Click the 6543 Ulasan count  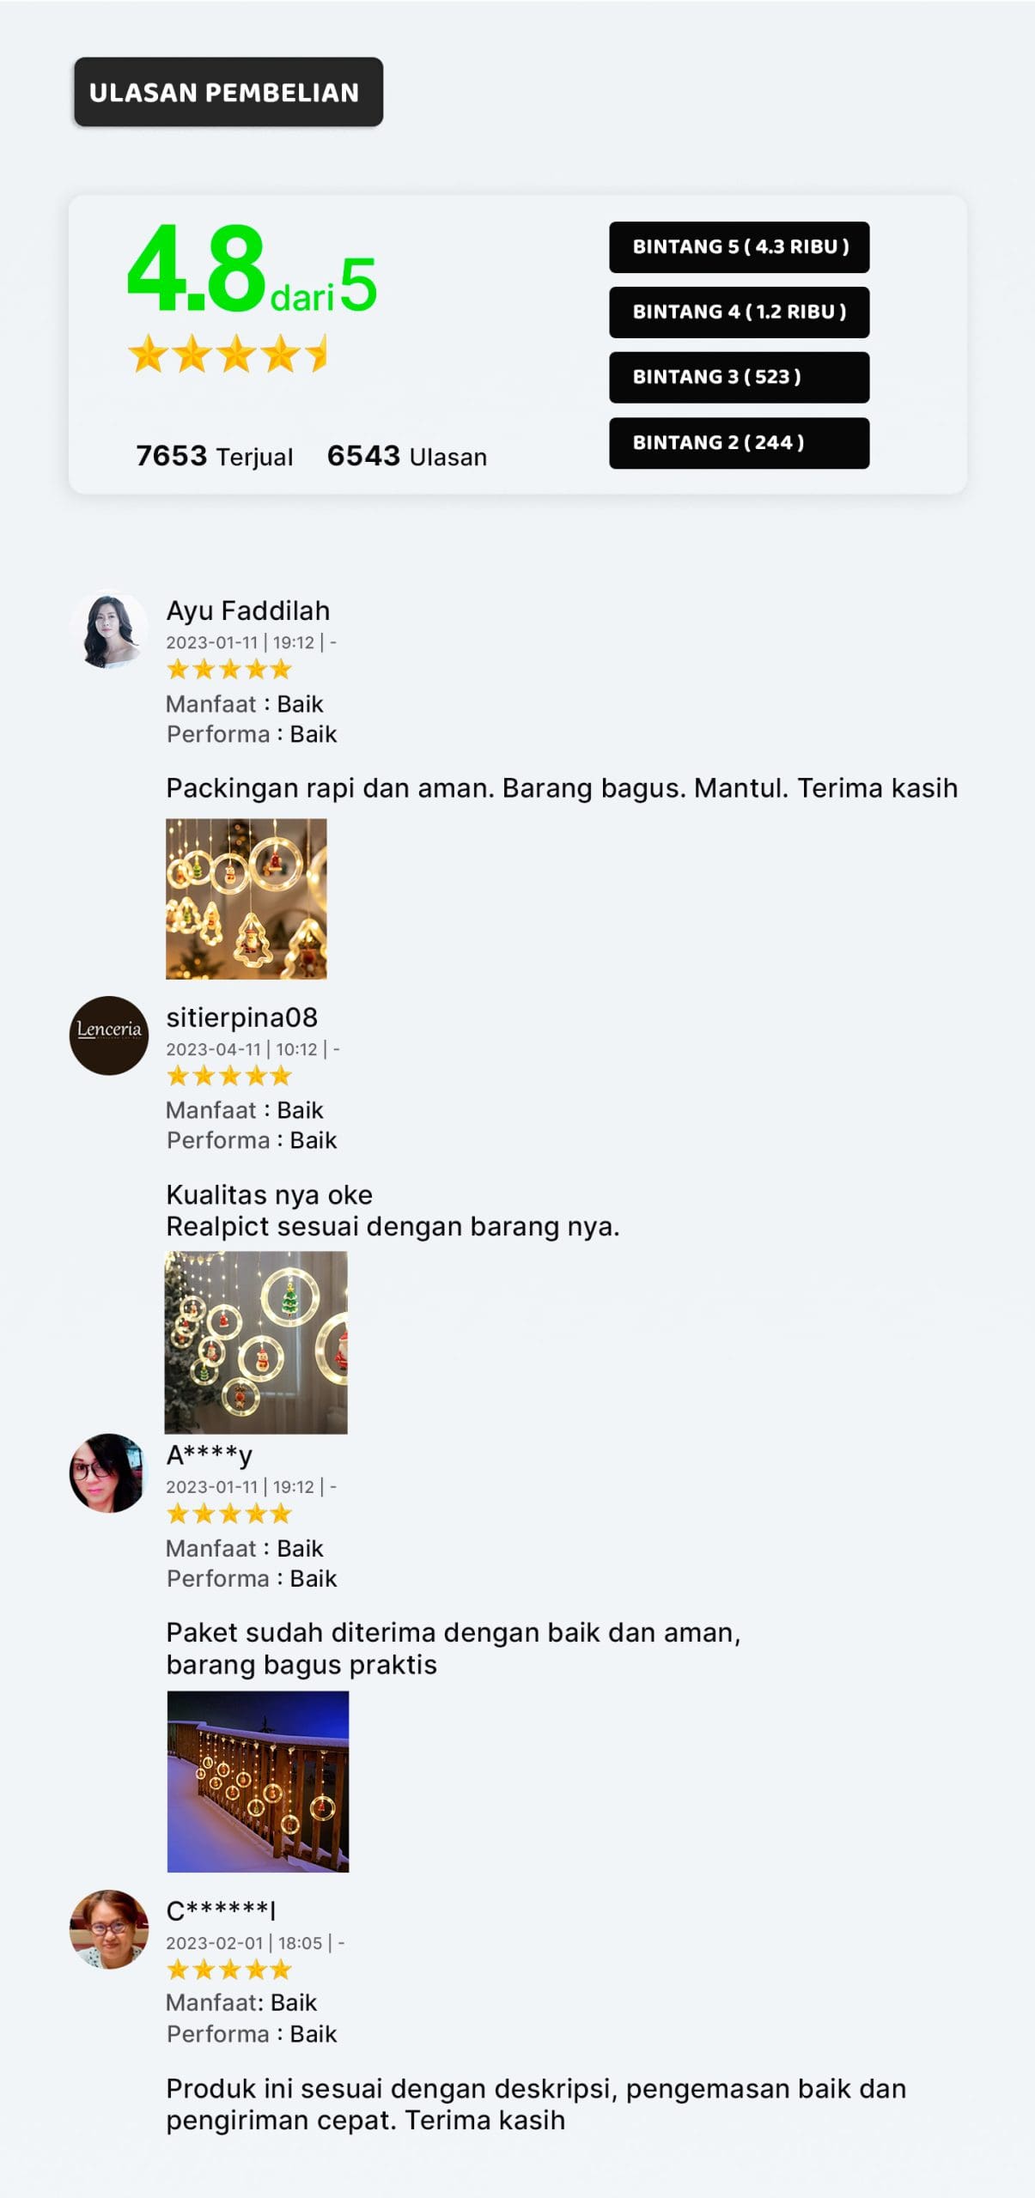407,456
